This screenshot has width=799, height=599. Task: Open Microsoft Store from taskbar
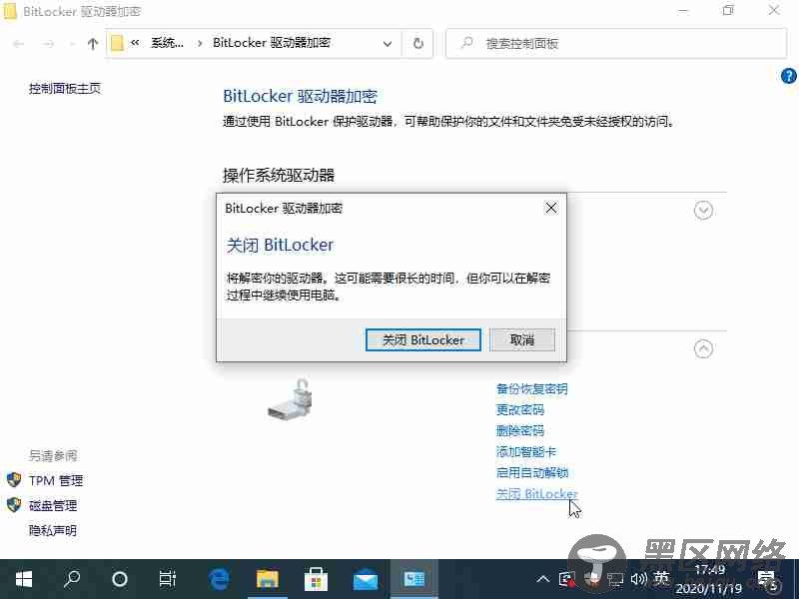(x=316, y=579)
